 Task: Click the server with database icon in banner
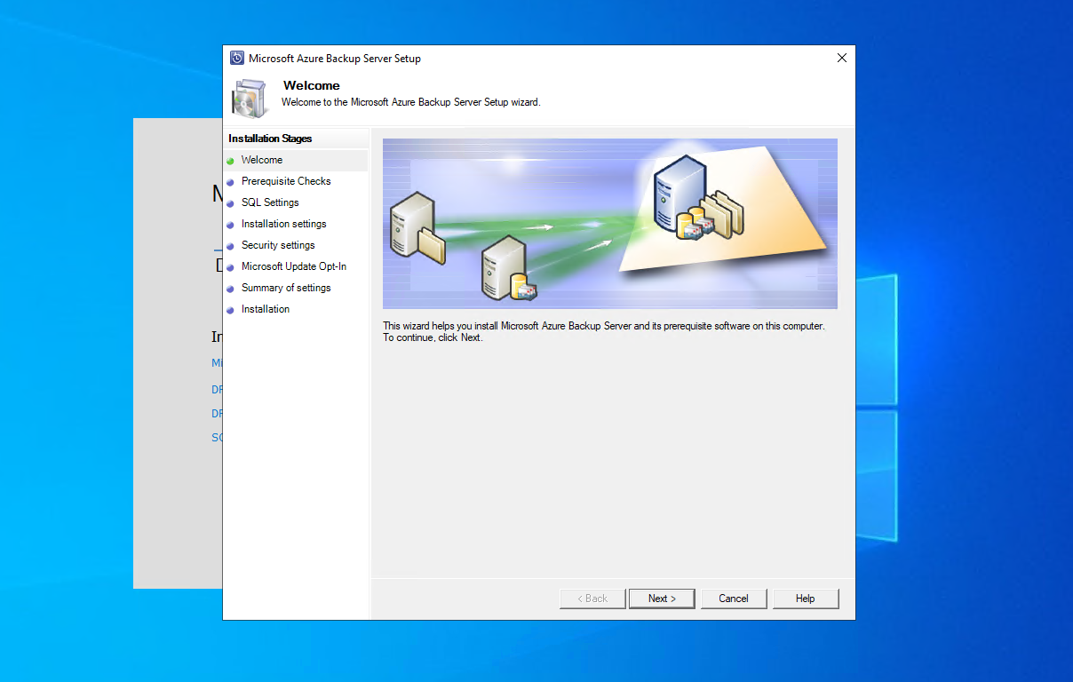point(509,268)
